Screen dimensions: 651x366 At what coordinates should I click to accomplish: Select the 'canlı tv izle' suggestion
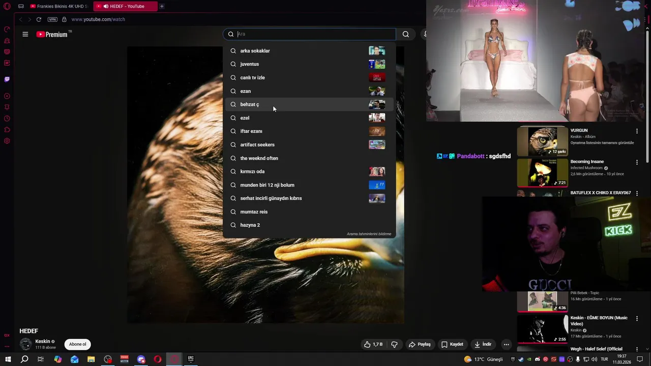309,78
